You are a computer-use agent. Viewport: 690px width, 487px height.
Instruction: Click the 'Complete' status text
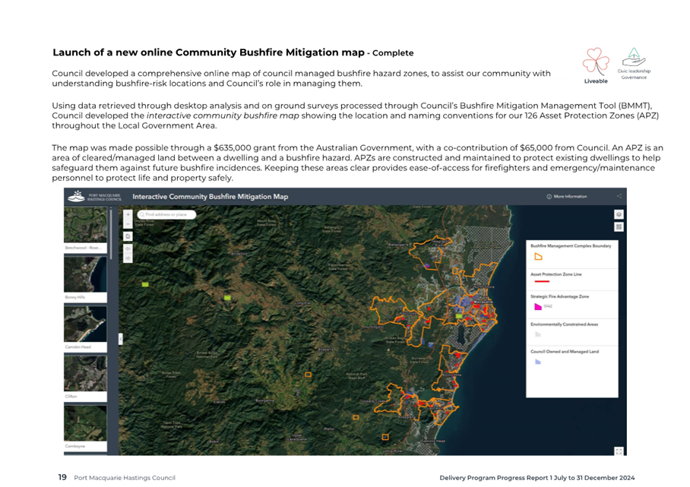coord(393,52)
